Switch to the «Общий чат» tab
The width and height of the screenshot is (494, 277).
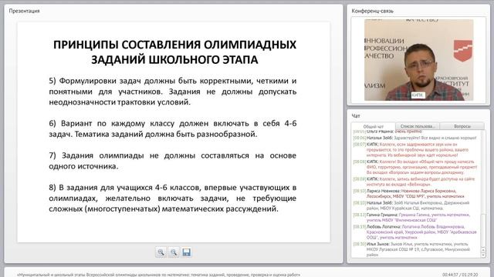(x=374, y=126)
